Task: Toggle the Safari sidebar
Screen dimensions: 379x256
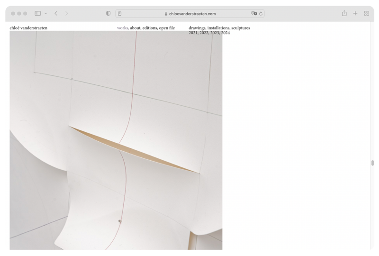Action: [x=38, y=14]
